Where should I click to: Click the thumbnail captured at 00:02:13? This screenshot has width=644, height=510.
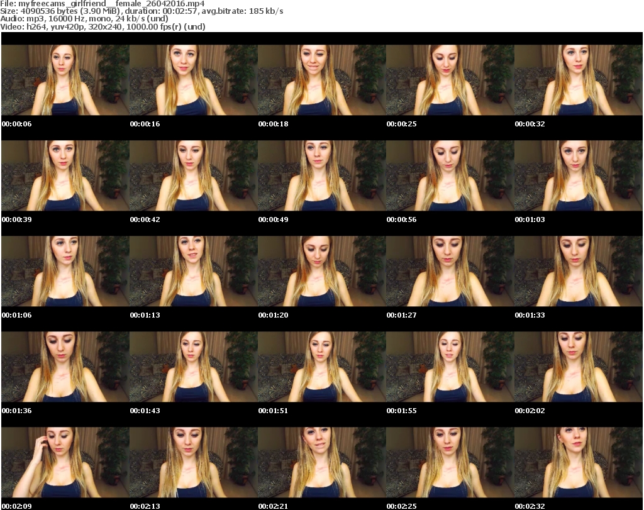click(194, 462)
